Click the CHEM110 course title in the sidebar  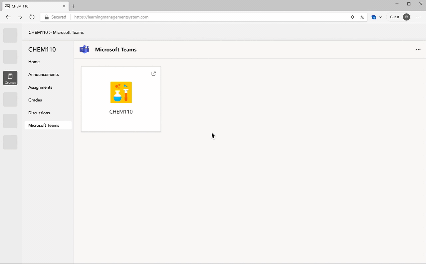42,49
